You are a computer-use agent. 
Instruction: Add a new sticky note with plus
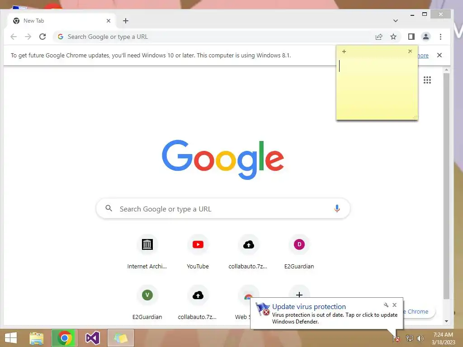click(x=344, y=52)
